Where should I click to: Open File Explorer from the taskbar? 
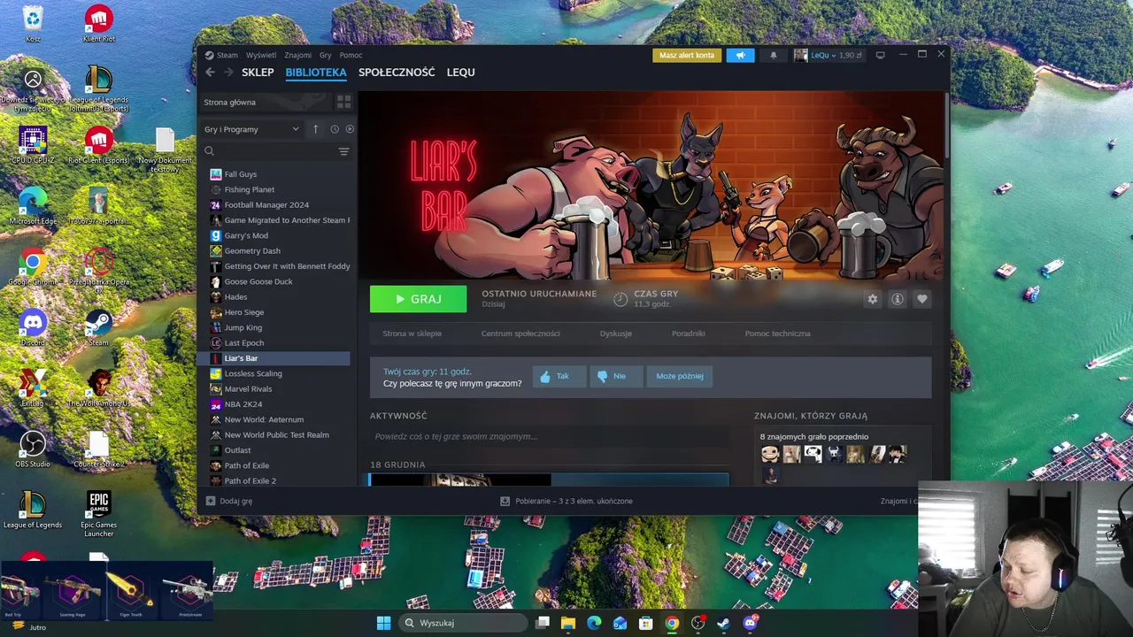coord(568,623)
